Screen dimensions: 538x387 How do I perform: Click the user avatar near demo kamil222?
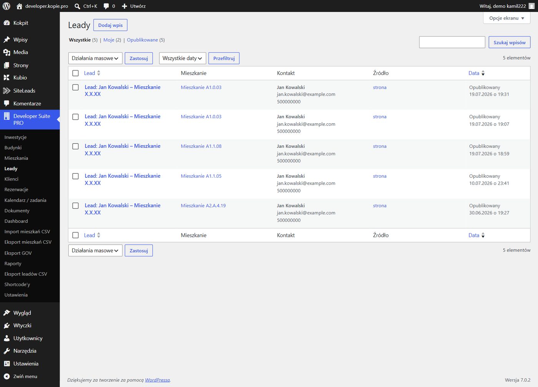pos(531,6)
